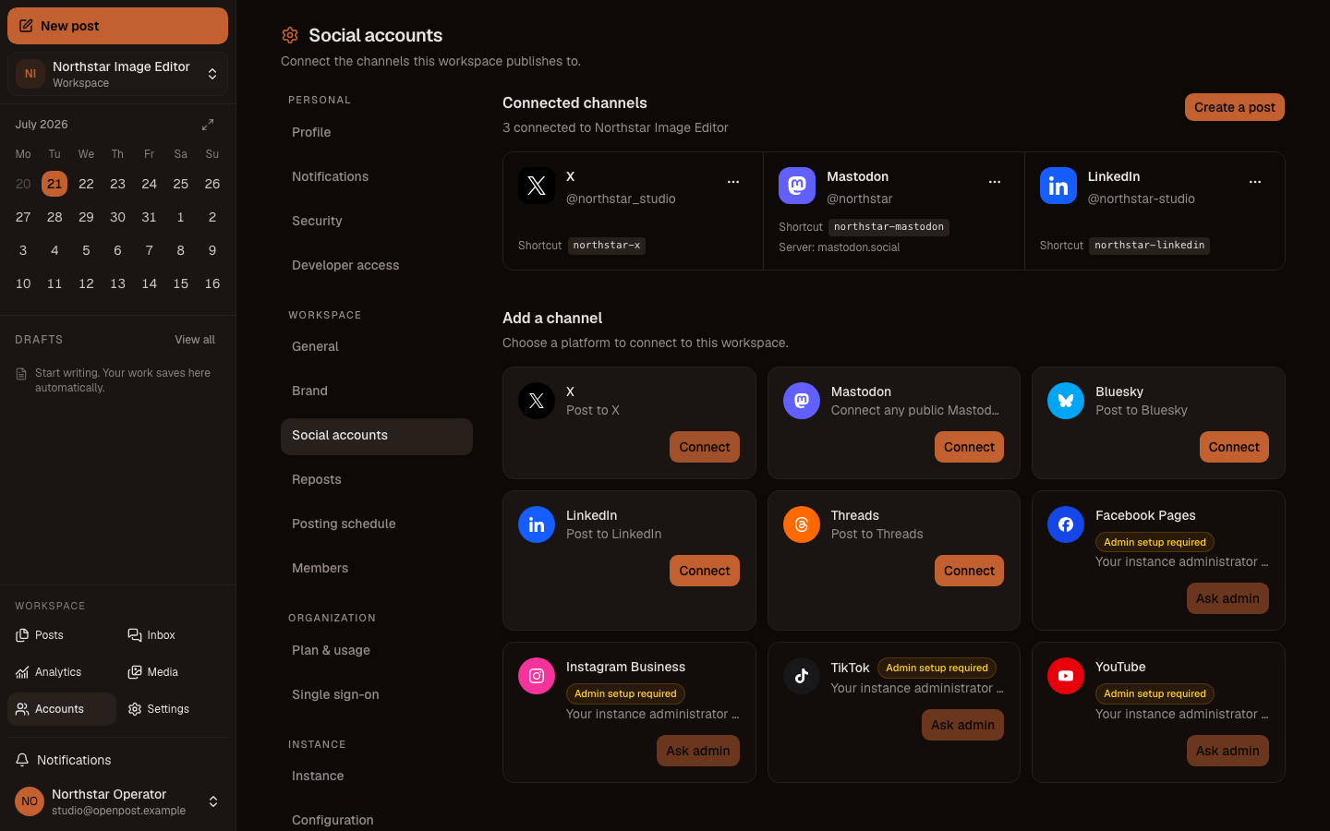1330x831 pixels.
Task: Click the Bluesky butterfly icon
Action: [1066, 401]
